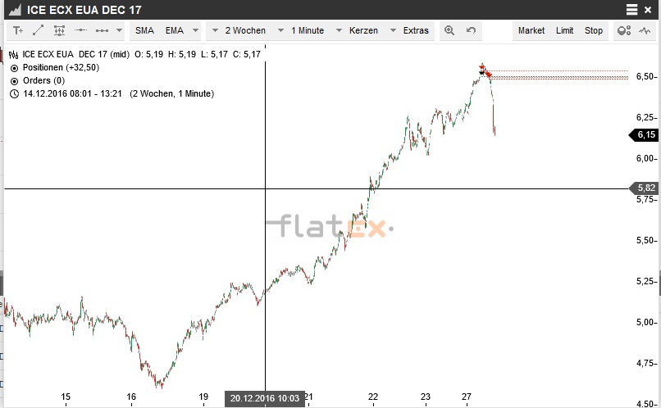Click the chart settings circles icon
The width and height of the screenshot is (661, 408).
pyautogui.click(x=624, y=30)
